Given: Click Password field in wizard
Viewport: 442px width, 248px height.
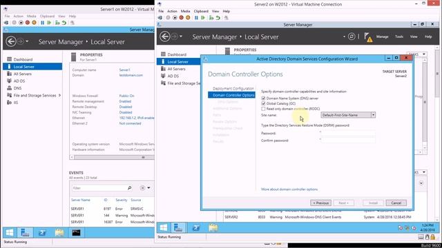Looking at the screenshot, I should [348, 133].
